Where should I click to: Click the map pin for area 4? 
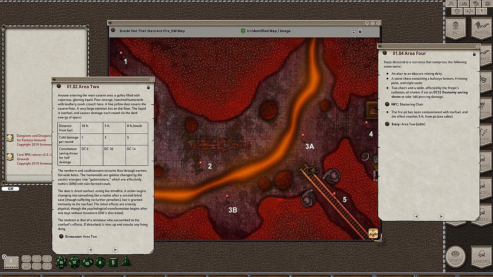coord(367,123)
